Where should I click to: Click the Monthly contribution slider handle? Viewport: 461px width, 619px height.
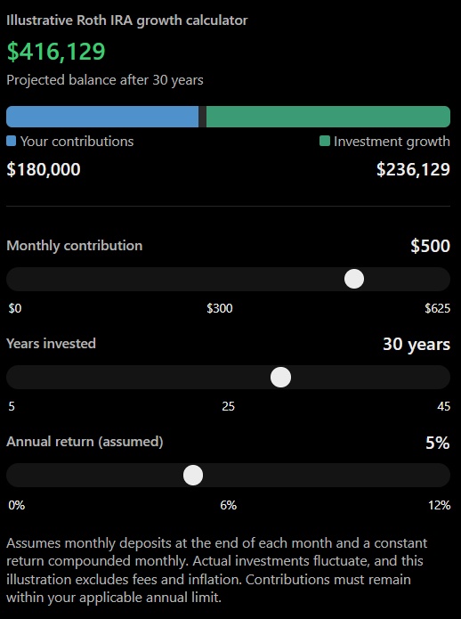pyautogui.click(x=353, y=279)
